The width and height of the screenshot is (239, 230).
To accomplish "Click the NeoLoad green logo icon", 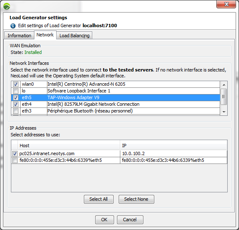I will pos(7,6).
